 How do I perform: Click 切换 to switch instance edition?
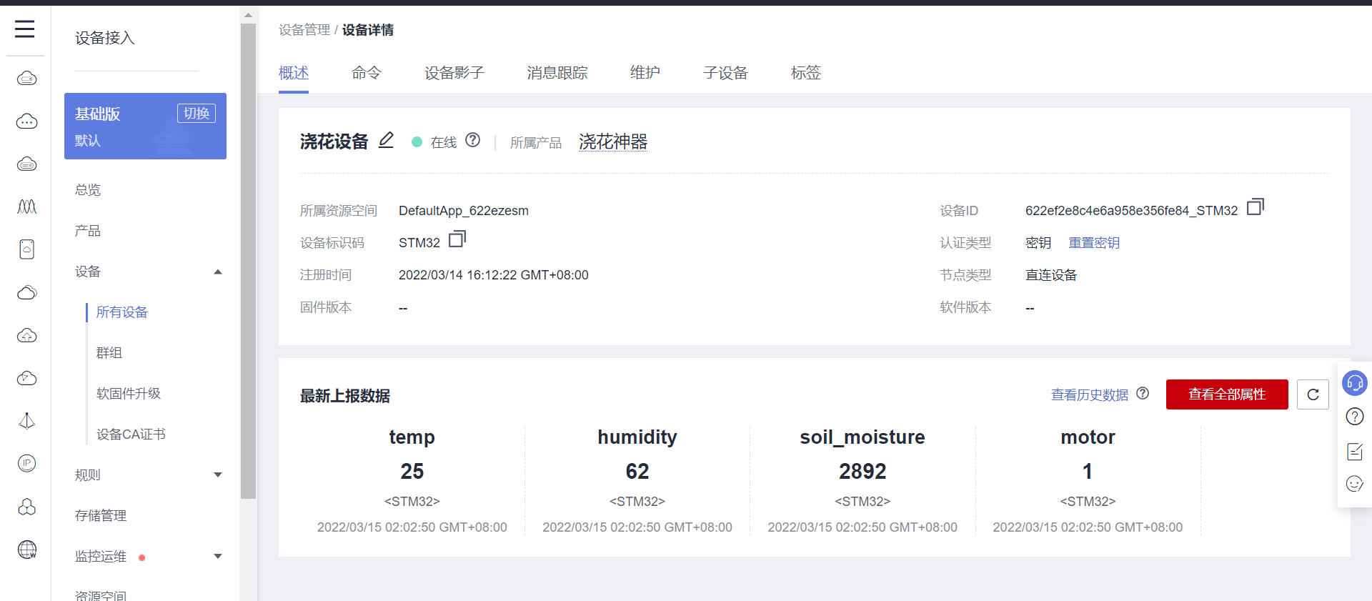click(x=197, y=113)
